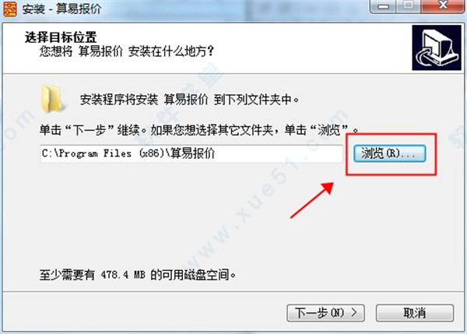Screen dimensions: 467x334
Task: Click the 单击"下一步"继续 instruction line
Action: tap(198, 130)
